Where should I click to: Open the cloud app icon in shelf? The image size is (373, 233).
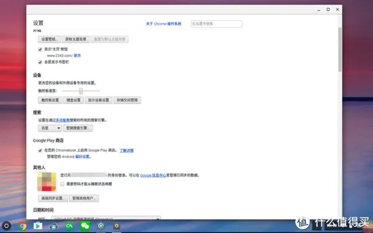coord(54,226)
